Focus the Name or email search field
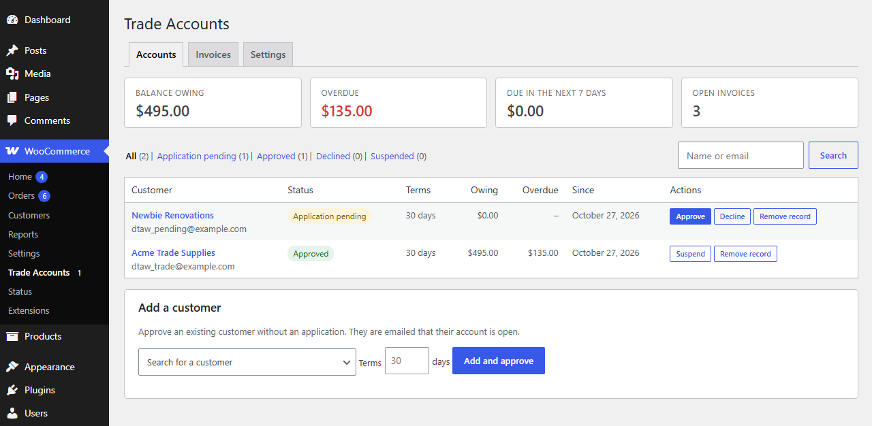872x426 pixels. coord(741,155)
